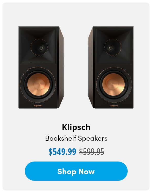Click the left speaker's copper woofer cone
The width and height of the screenshot is (152, 193).
(39, 85)
